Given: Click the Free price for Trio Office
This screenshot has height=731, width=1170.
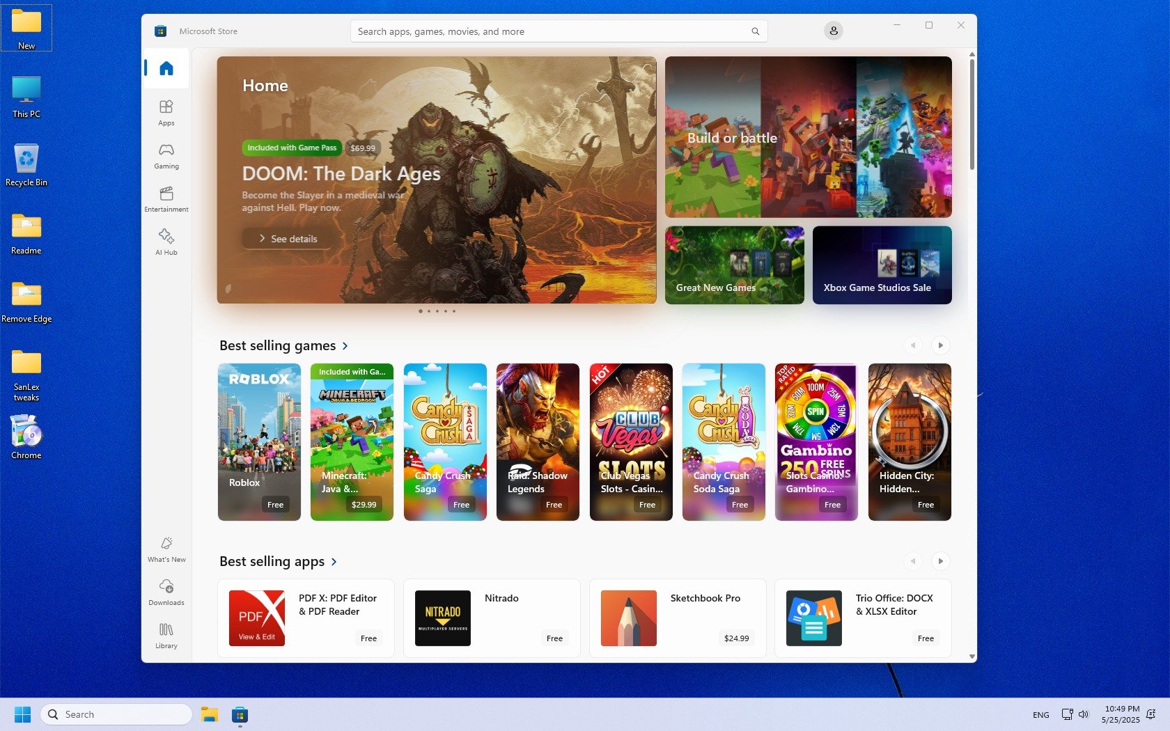Looking at the screenshot, I should (x=926, y=638).
